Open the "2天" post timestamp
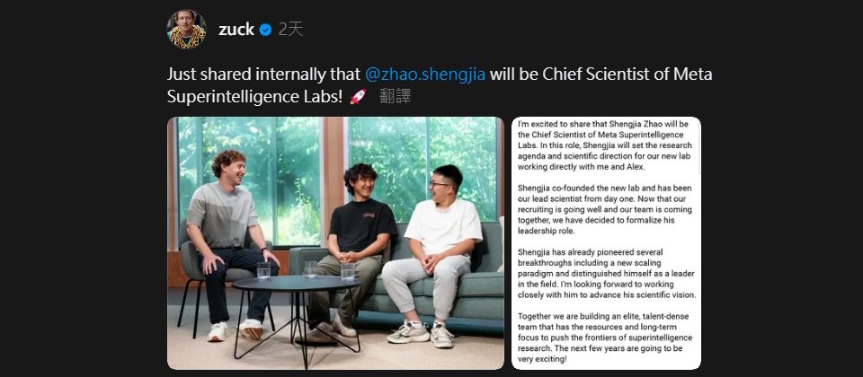The width and height of the screenshot is (863, 377). pyautogui.click(x=290, y=30)
